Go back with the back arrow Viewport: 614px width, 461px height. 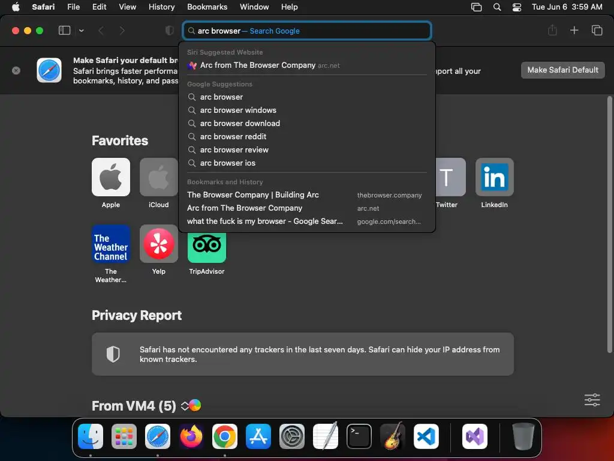[x=101, y=31]
